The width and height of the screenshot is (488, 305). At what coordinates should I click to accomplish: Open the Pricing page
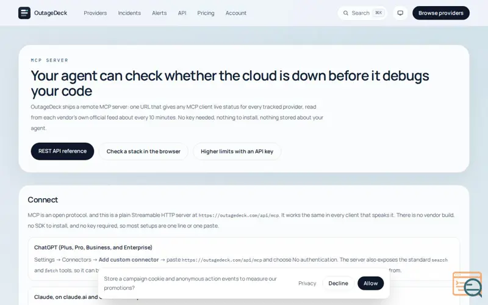click(x=206, y=13)
